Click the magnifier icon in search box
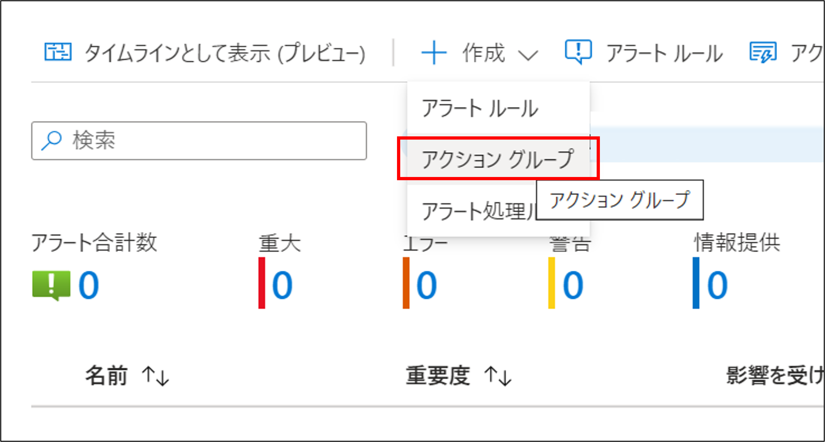The width and height of the screenshot is (825, 442). (51, 141)
